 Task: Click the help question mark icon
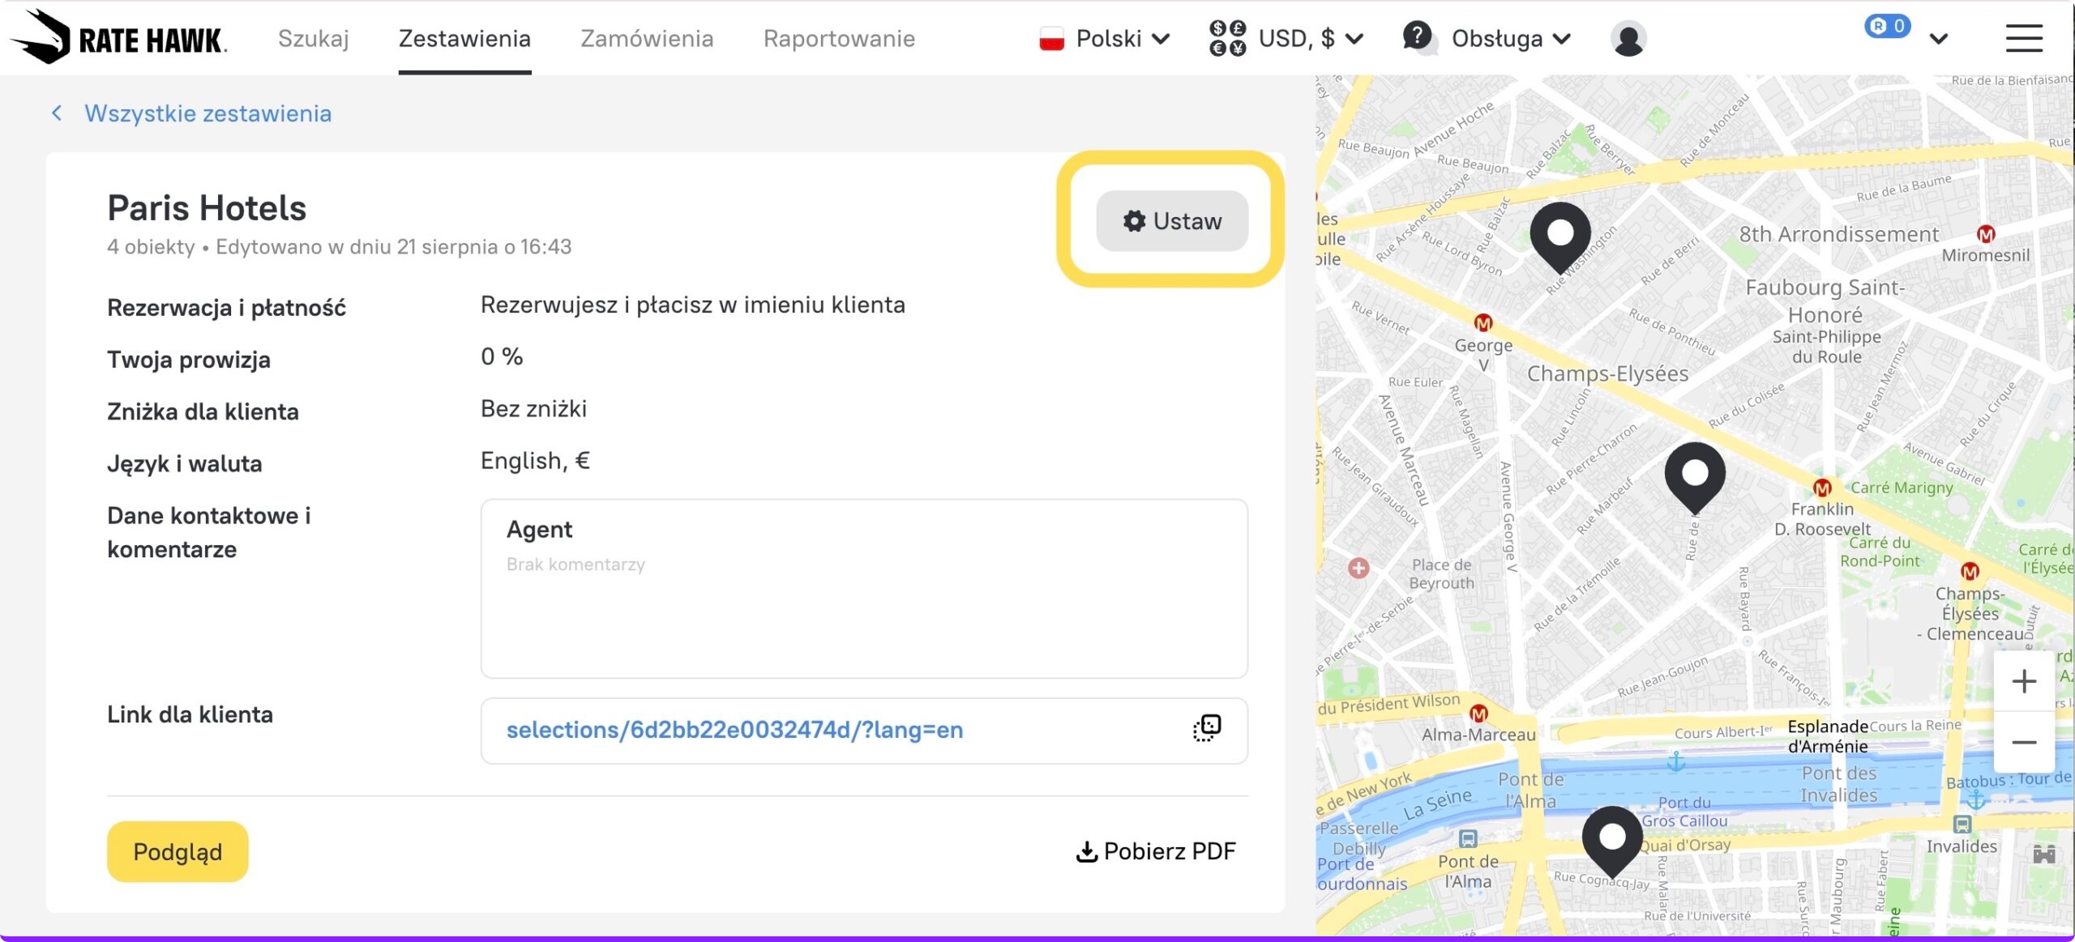1417,36
